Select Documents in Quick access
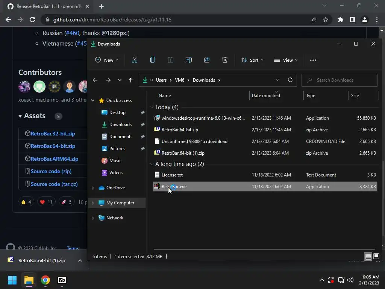The height and width of the screenshot is (289, 385). tap(121, 136)
